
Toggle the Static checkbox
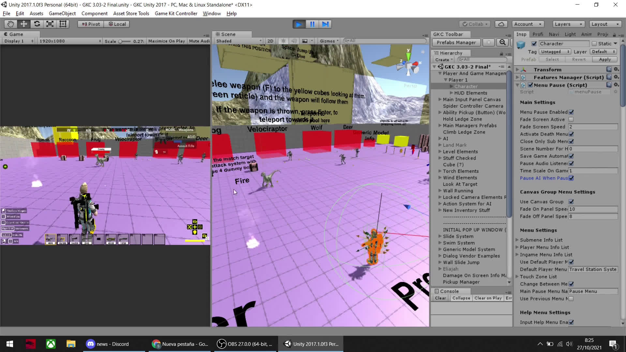pos(594,43)
